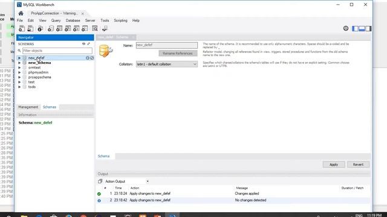Select the ormtest schema

34,68
